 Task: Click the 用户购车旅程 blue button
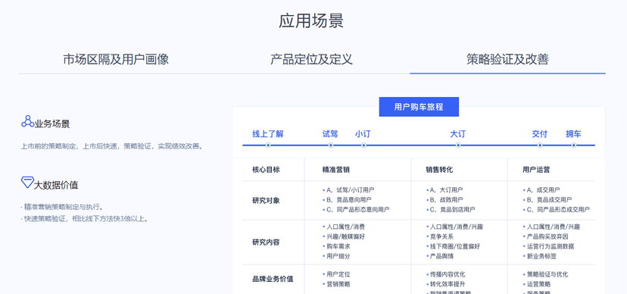click(x=419, y=107)
